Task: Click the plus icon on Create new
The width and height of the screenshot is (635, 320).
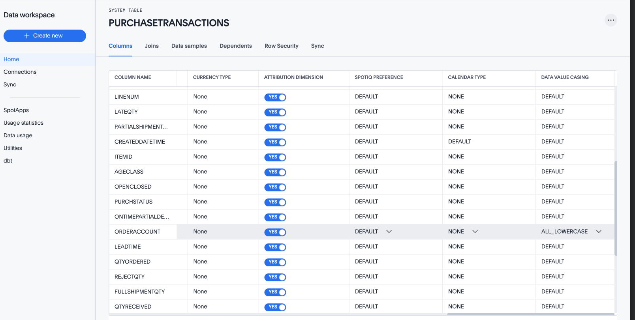Action: click(27, 36)
